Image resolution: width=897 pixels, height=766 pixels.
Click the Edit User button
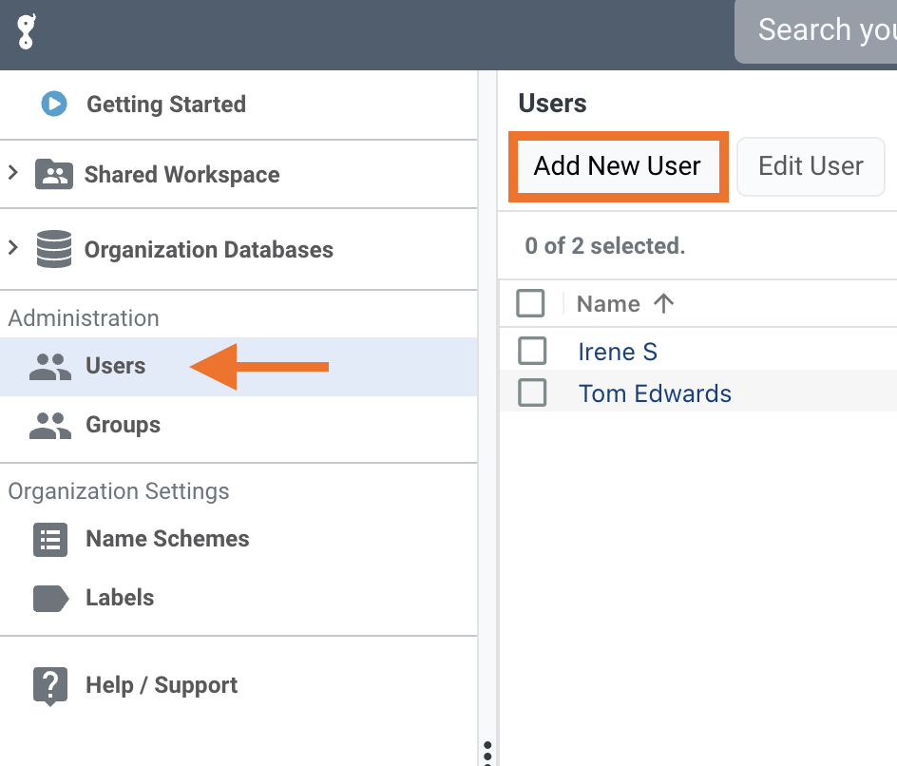click(x=811, y=166)
